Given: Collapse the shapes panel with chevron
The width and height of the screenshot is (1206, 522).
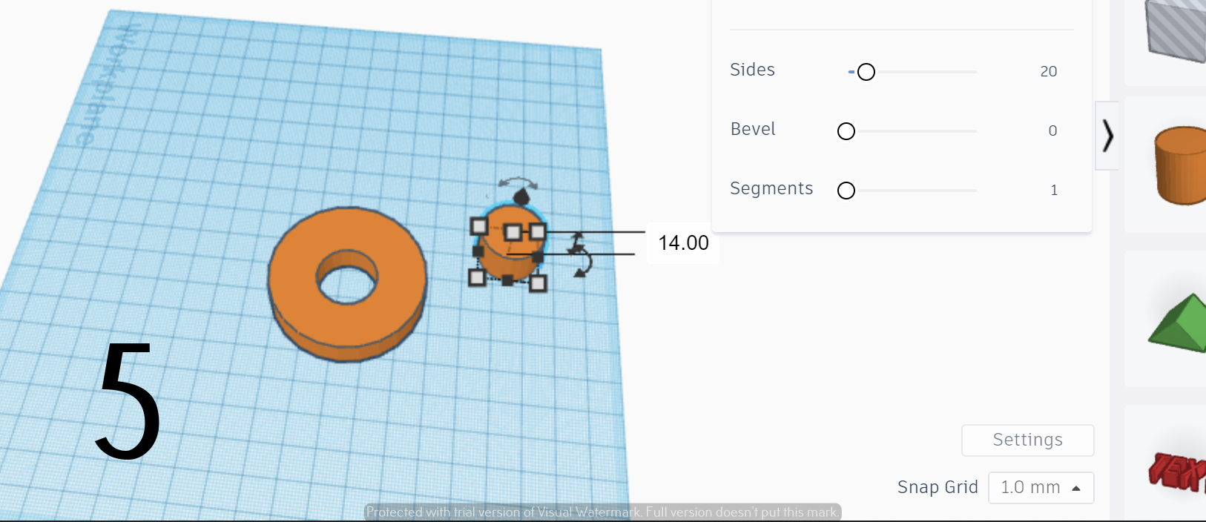Looking at the screenshot, I should (1107, 136).
